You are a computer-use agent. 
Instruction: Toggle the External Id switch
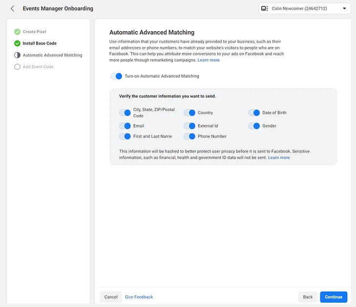point(189,126)
